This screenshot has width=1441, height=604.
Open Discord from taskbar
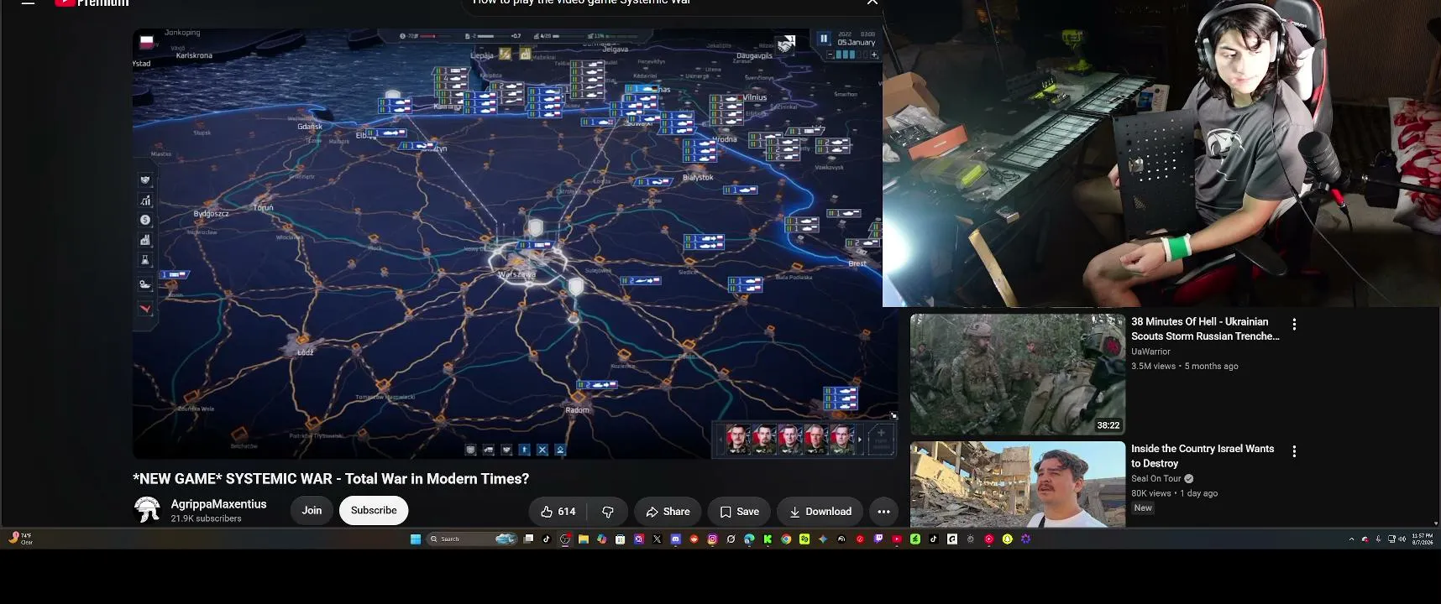tap(675, 539)
